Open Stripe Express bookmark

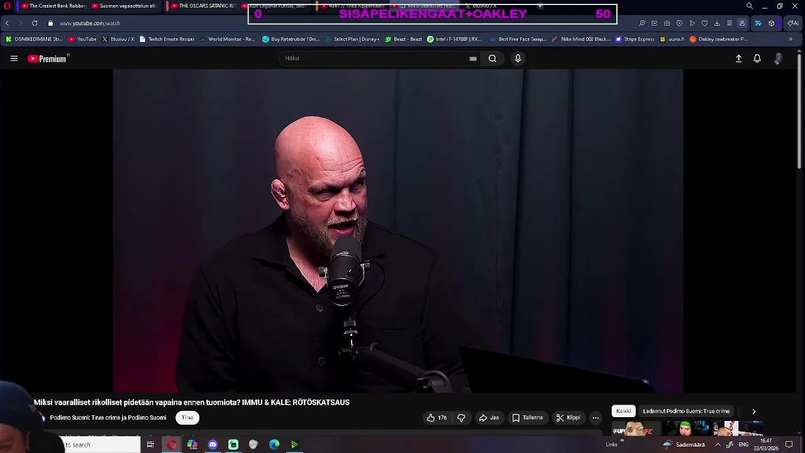pyautogui.click(x=635, y=39)
